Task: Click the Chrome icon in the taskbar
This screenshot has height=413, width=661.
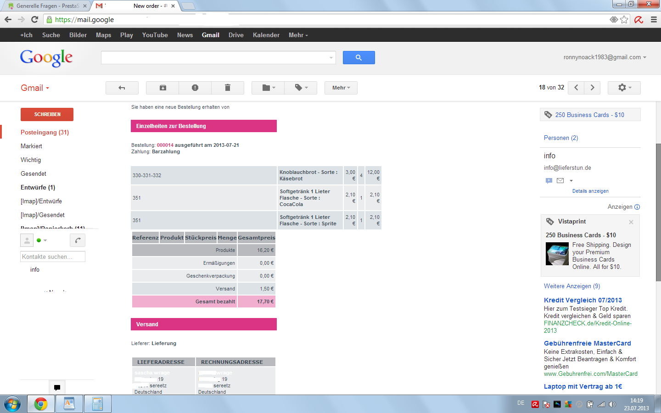Action: click(x=41, y=404)
